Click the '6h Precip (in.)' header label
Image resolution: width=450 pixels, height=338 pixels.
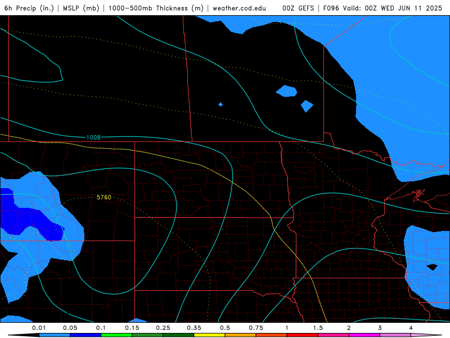(29, 8)
